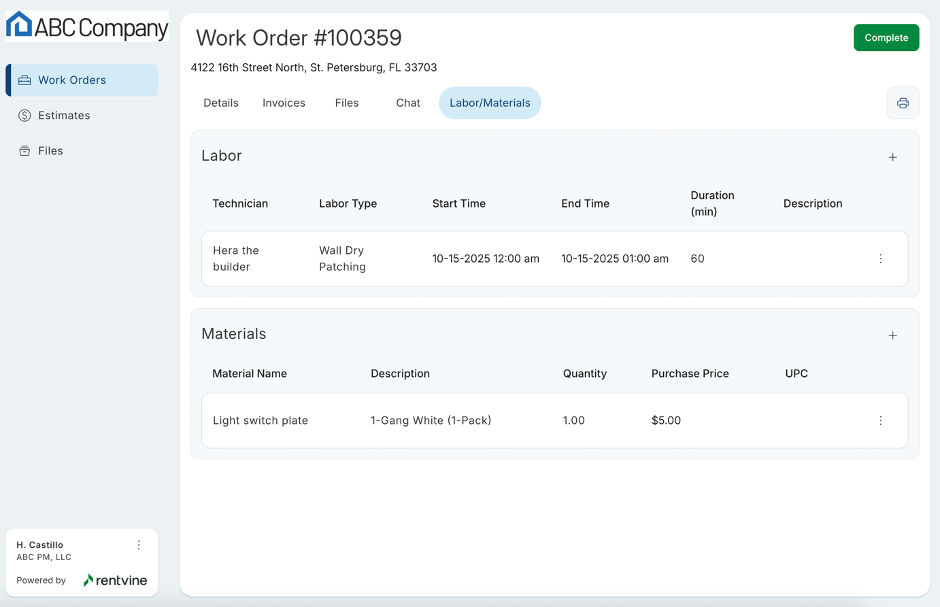Open actions menu for Light switch plate row
The height and width of the screenshot is (607, 940).
(880, 421)
